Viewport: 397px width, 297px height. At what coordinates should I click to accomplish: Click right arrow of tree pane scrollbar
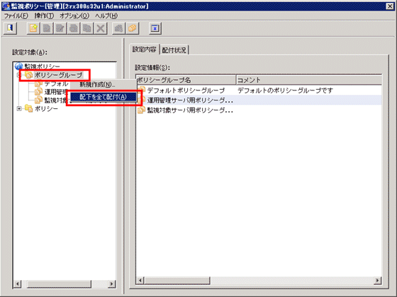pyautogui.click(x=111, y=284)
